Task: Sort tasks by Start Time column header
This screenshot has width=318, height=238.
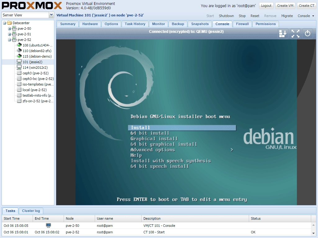Action: (x=17, y=218)
